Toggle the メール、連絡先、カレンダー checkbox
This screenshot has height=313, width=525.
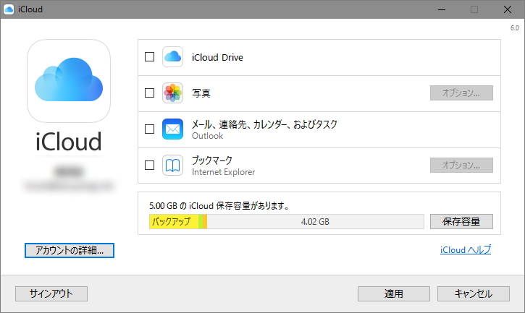(x=150, y=129)
